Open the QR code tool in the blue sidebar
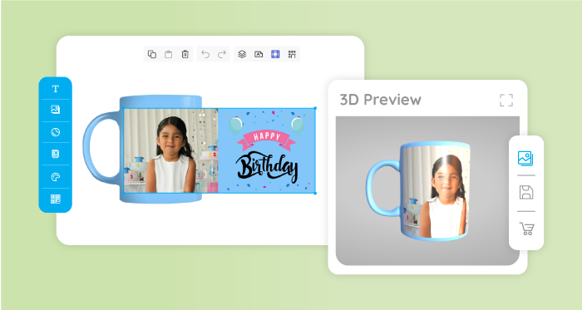582x310 pixels. click(x=56, y=199)
